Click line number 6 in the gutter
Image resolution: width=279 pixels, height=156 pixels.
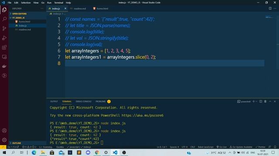click(59, 51)
